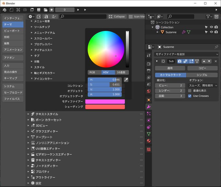Select the Modifier wrench properties tab

[149, 107]
